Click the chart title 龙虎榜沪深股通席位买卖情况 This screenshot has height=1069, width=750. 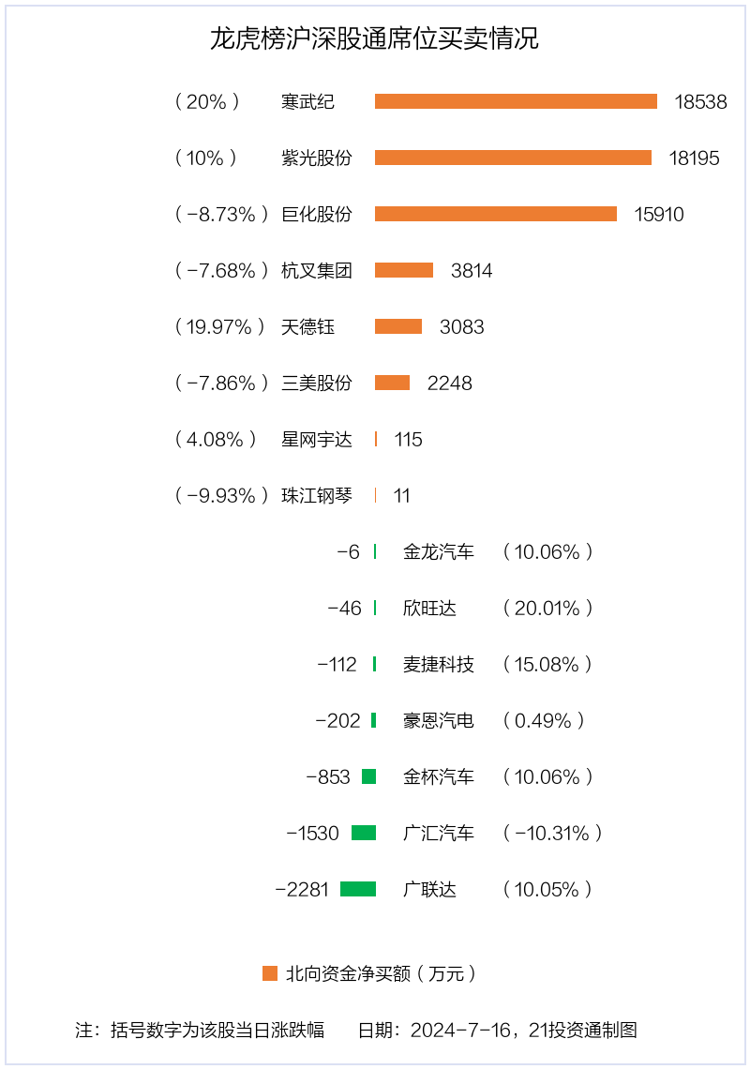click(374, 38)
